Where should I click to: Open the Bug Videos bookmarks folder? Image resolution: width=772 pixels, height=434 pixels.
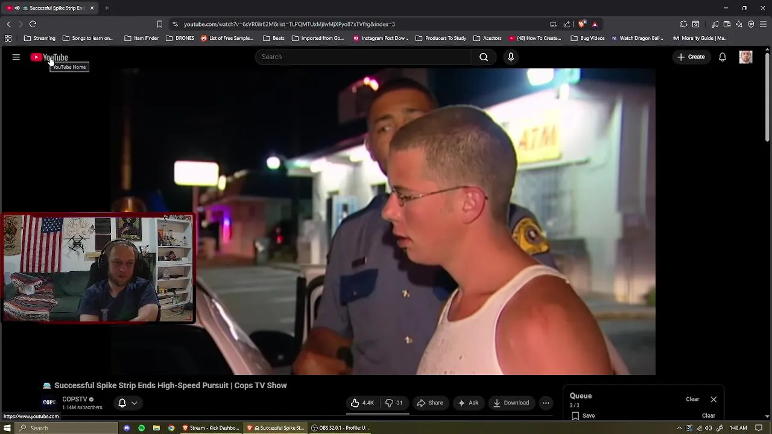click(587, 38)
